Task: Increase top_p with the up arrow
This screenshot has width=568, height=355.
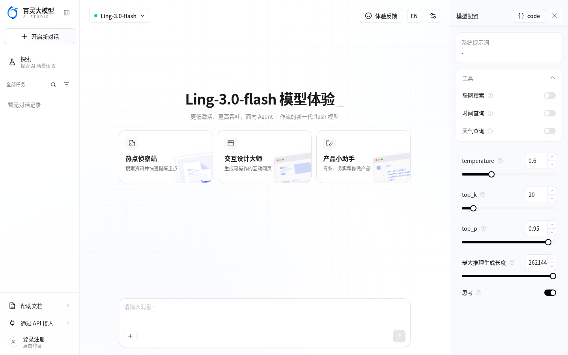Action: click(x=552, y=225)
